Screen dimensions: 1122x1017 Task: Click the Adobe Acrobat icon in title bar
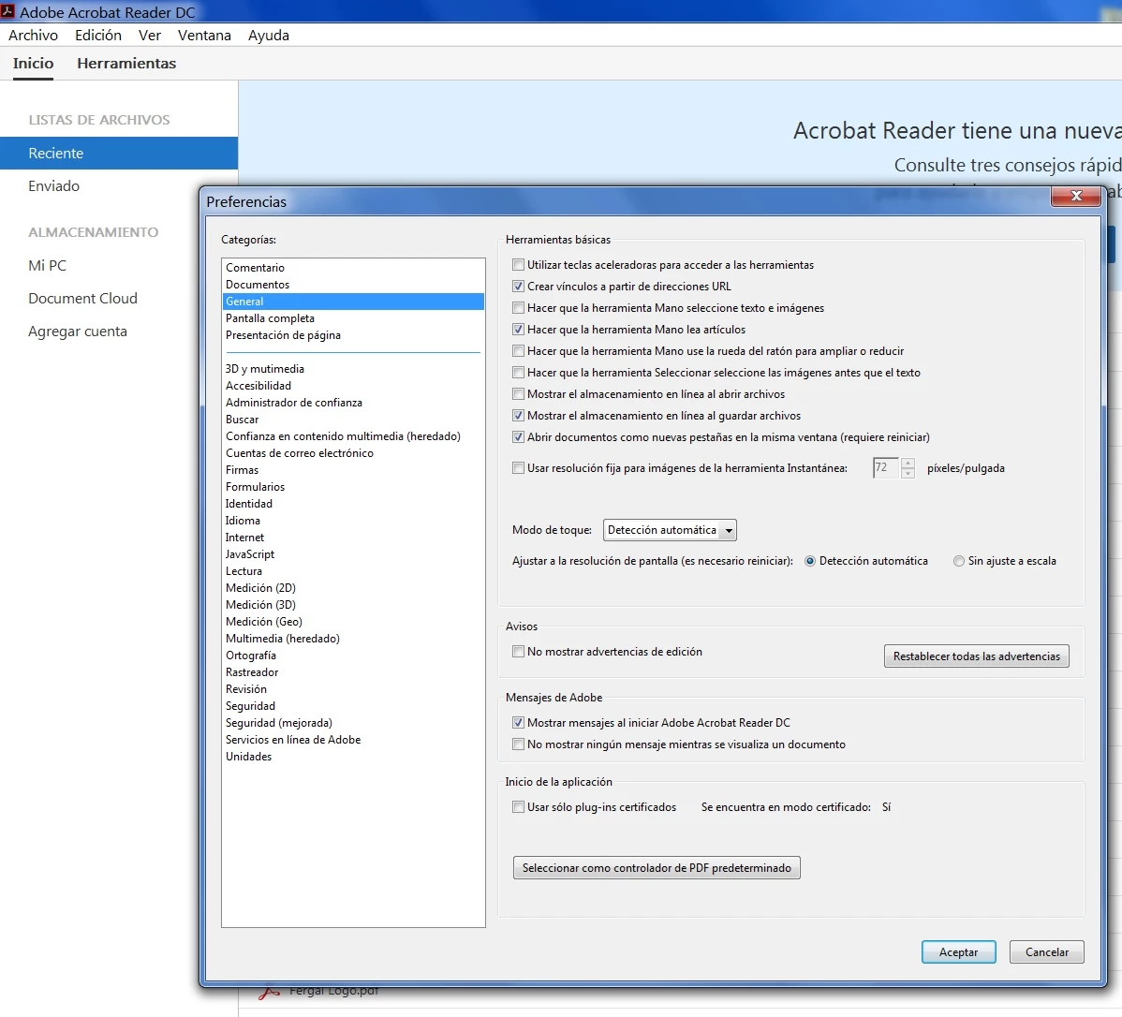7,10
